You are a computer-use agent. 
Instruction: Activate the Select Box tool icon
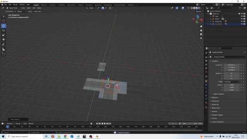tap(3, 16)
